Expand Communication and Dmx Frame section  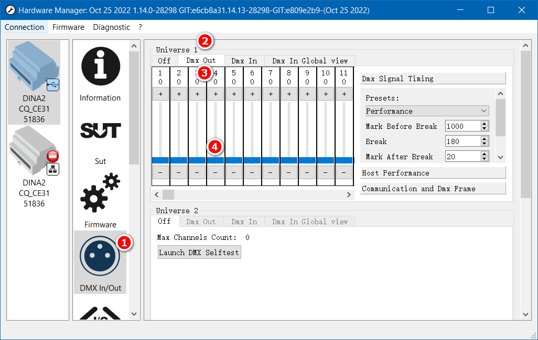tap(433, 189)
